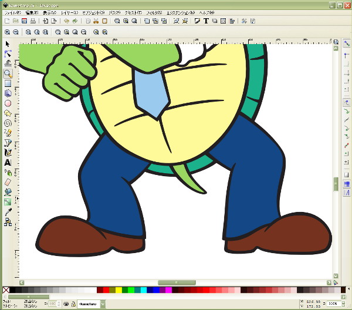Select the Node edit tool
The height and width of the screenshot is (310, 352).
click(x=8, y=54)
